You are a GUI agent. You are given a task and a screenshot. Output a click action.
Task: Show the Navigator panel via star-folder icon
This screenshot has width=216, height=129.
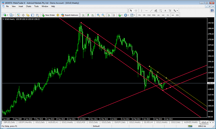[x=28, y=15]
